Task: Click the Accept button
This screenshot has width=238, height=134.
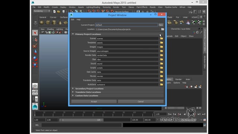Action: point(94,102)
